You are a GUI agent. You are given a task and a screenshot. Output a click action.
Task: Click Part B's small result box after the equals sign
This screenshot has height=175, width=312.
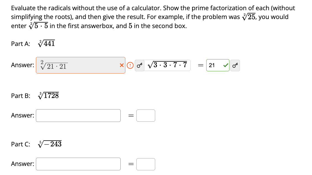click(146, 116)
